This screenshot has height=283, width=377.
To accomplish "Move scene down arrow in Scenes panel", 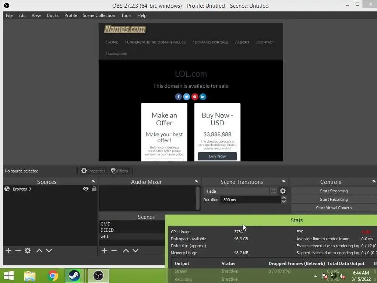I will (135, 251).
